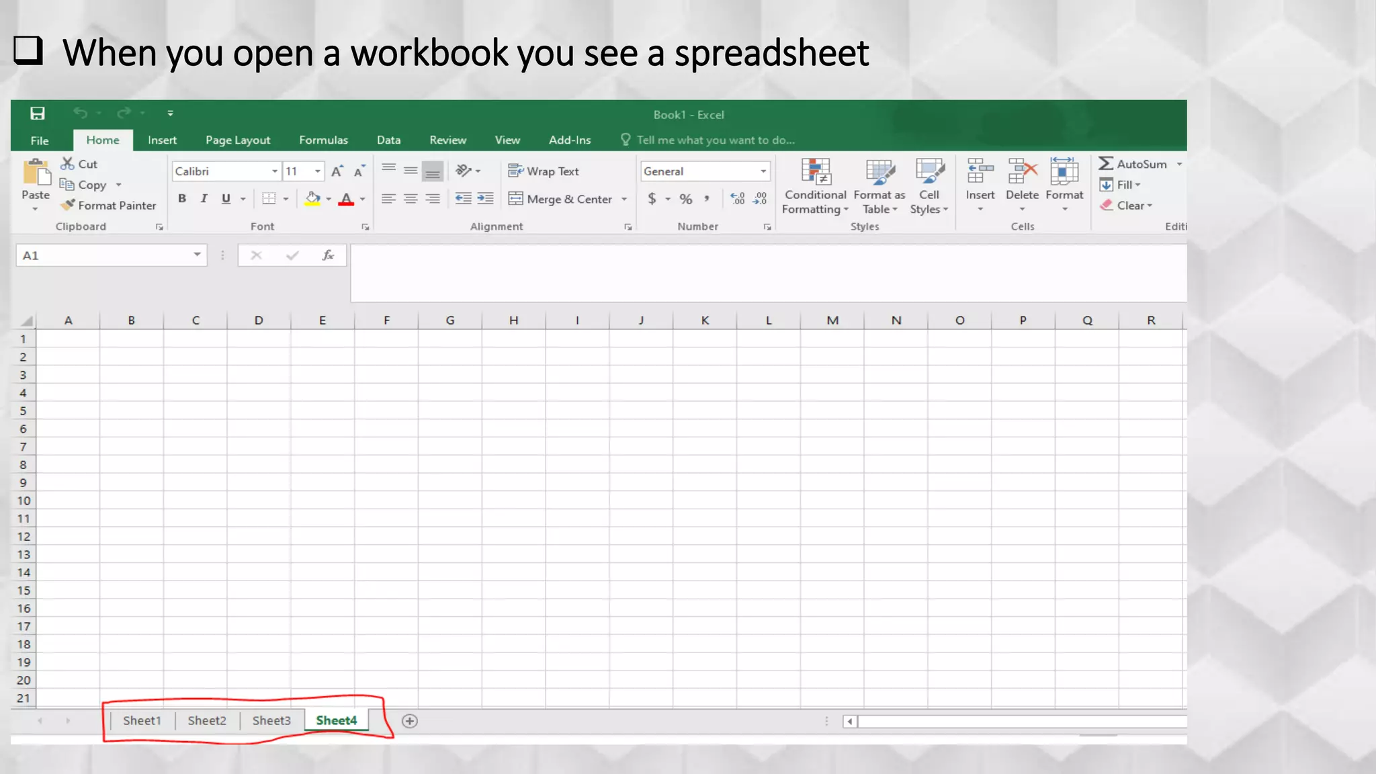
Task: Click the red font color swatch
Action: 346,200
